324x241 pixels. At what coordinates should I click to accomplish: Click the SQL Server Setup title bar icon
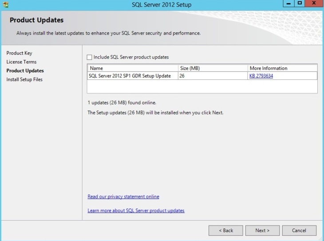click(6, 4)
